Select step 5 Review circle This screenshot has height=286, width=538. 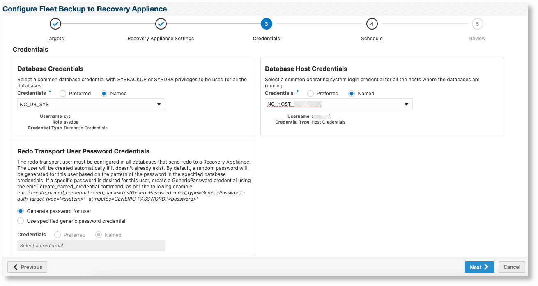coord(477,24)
